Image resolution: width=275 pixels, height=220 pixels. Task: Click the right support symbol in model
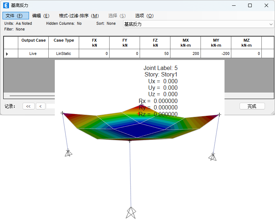coord(213,157)
